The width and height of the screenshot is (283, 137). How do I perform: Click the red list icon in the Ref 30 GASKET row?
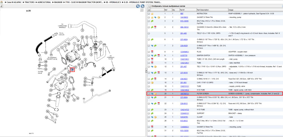point(152,127)
